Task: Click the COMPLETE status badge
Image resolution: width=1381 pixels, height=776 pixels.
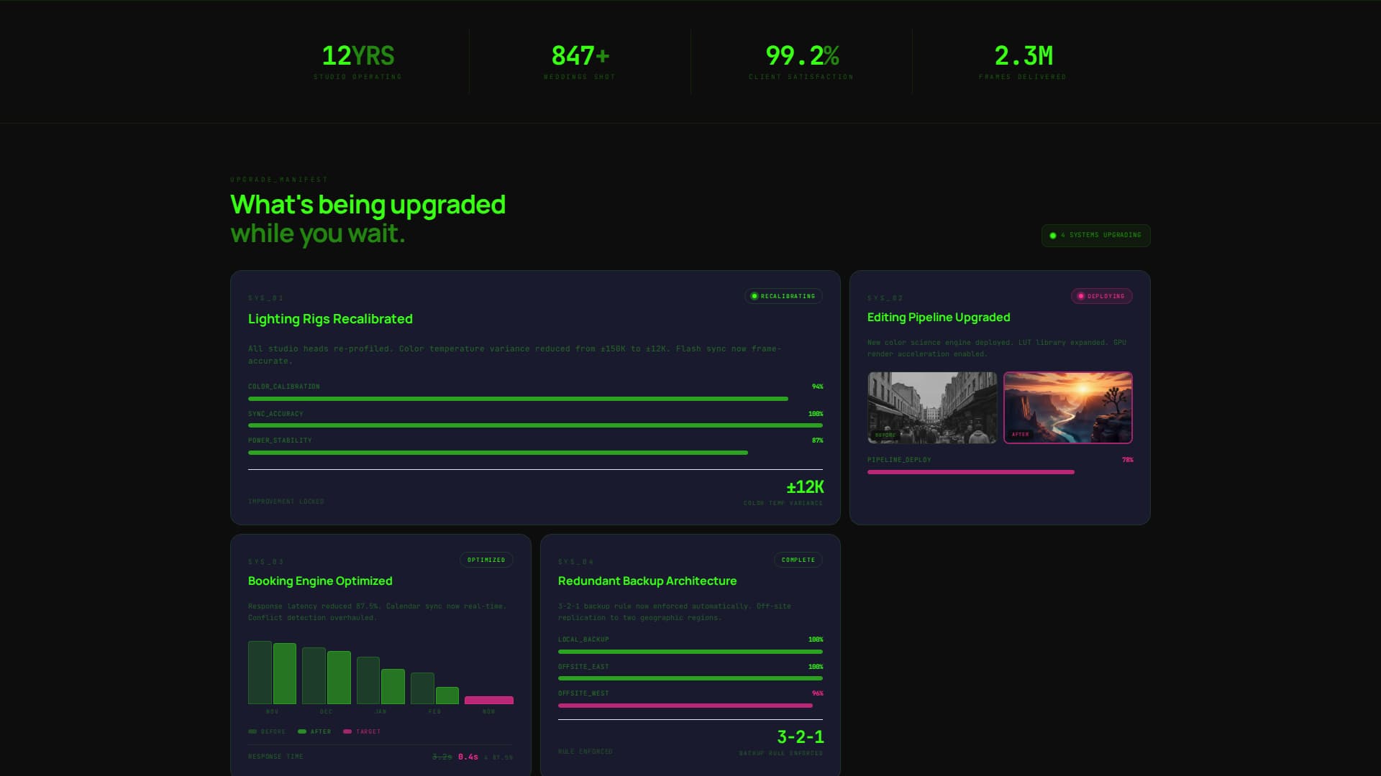Action: (x=798, y=560)
